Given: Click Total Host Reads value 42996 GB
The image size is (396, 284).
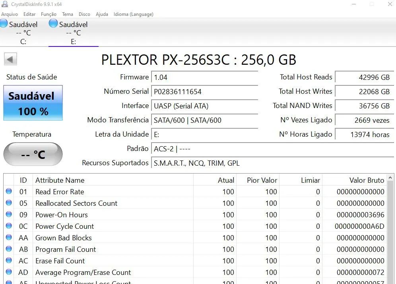Looking at the screenshot, I should [x=364, y=77].
